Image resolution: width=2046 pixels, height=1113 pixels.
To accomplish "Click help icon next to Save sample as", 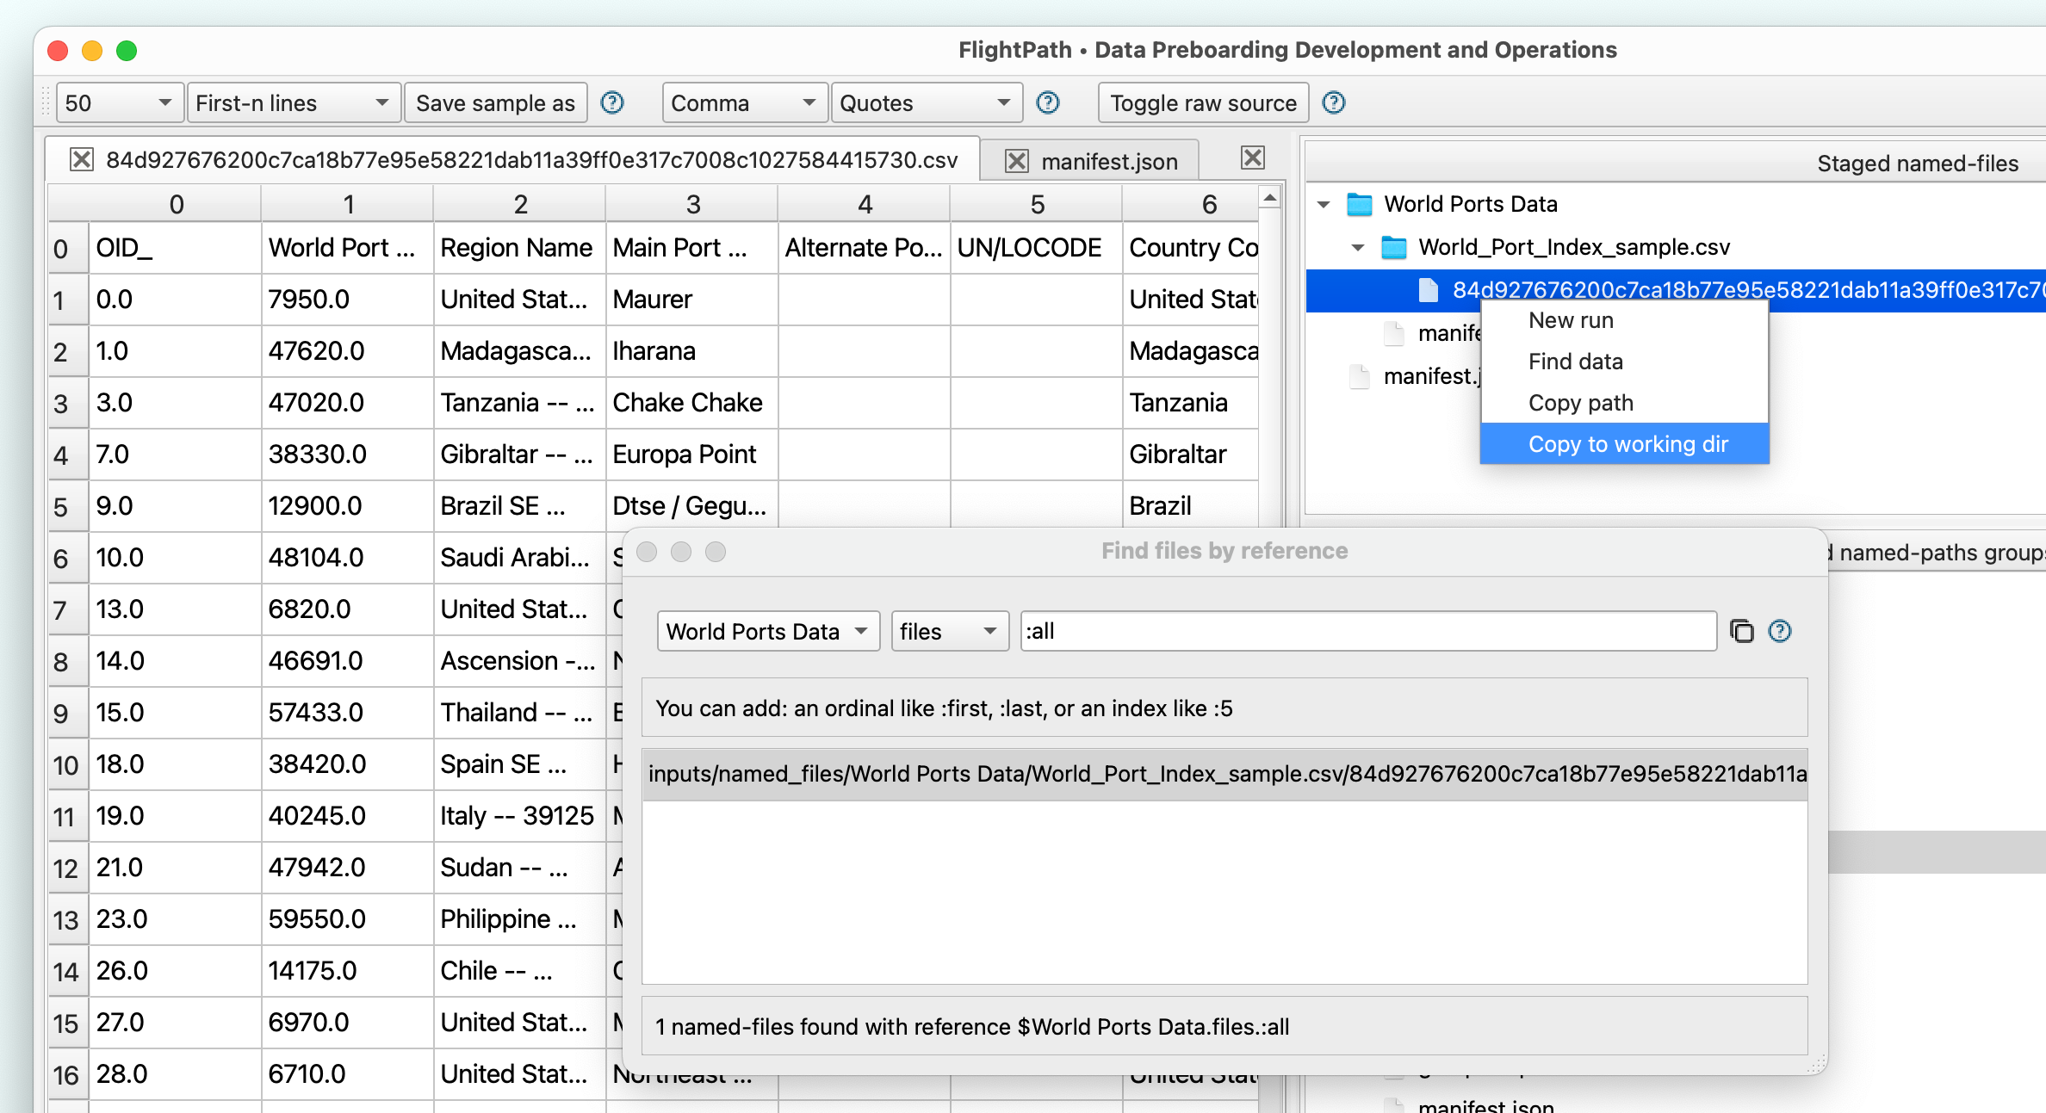I will 612,103.
